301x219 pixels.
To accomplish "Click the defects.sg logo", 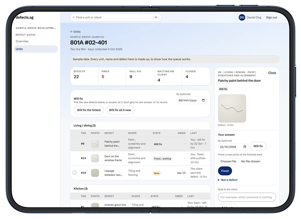I will pyautogui.click(x=24, y=17).
